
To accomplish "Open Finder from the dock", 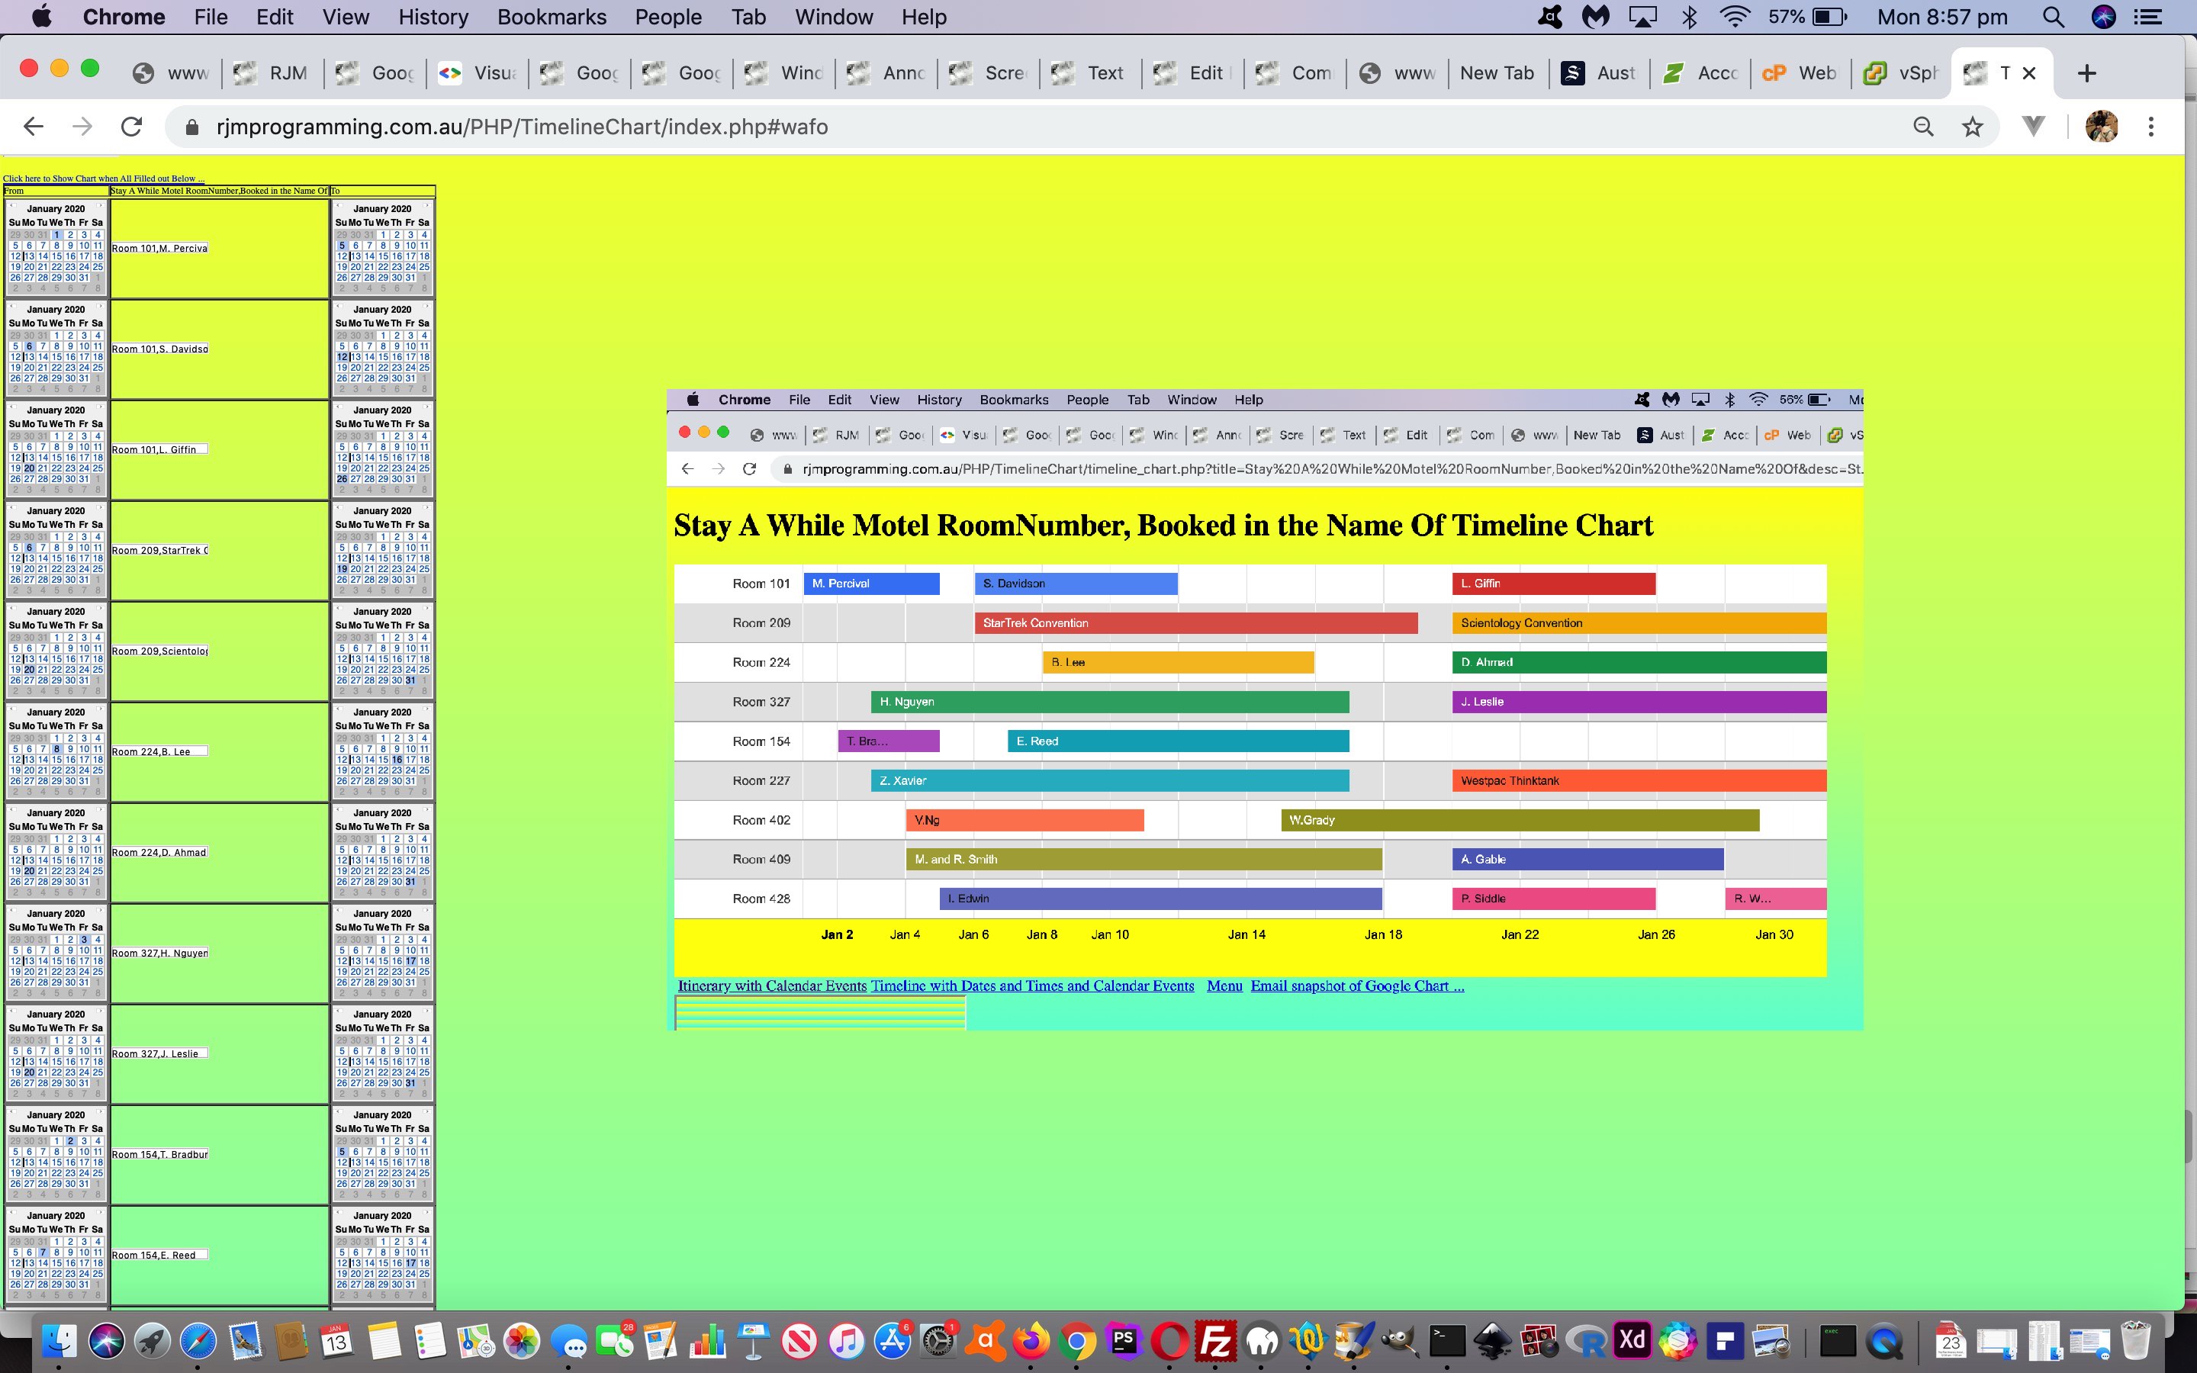I will [60, 1341].
